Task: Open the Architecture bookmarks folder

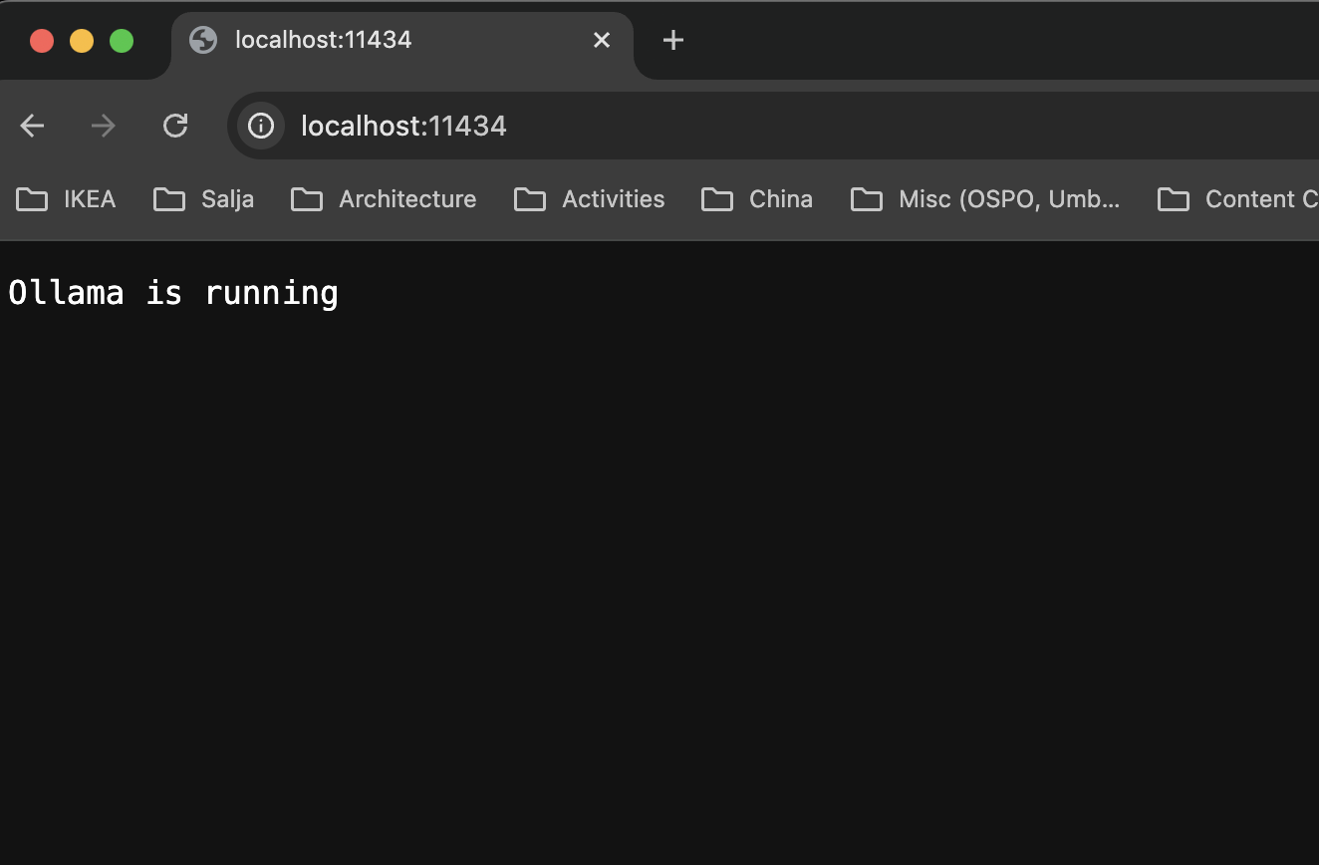Action: point(307,199)
